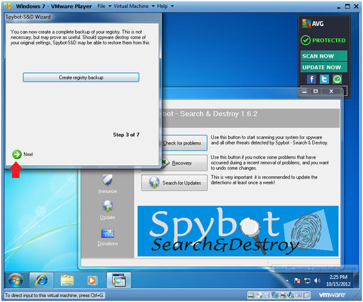The image size is (363, 302).
Task: Click the Spybot Search & Destroy banner image
Action: [x=238, y=231]
